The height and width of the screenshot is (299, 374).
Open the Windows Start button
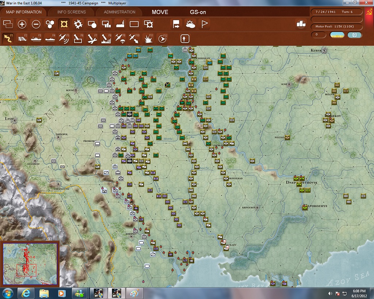[8, 293]
